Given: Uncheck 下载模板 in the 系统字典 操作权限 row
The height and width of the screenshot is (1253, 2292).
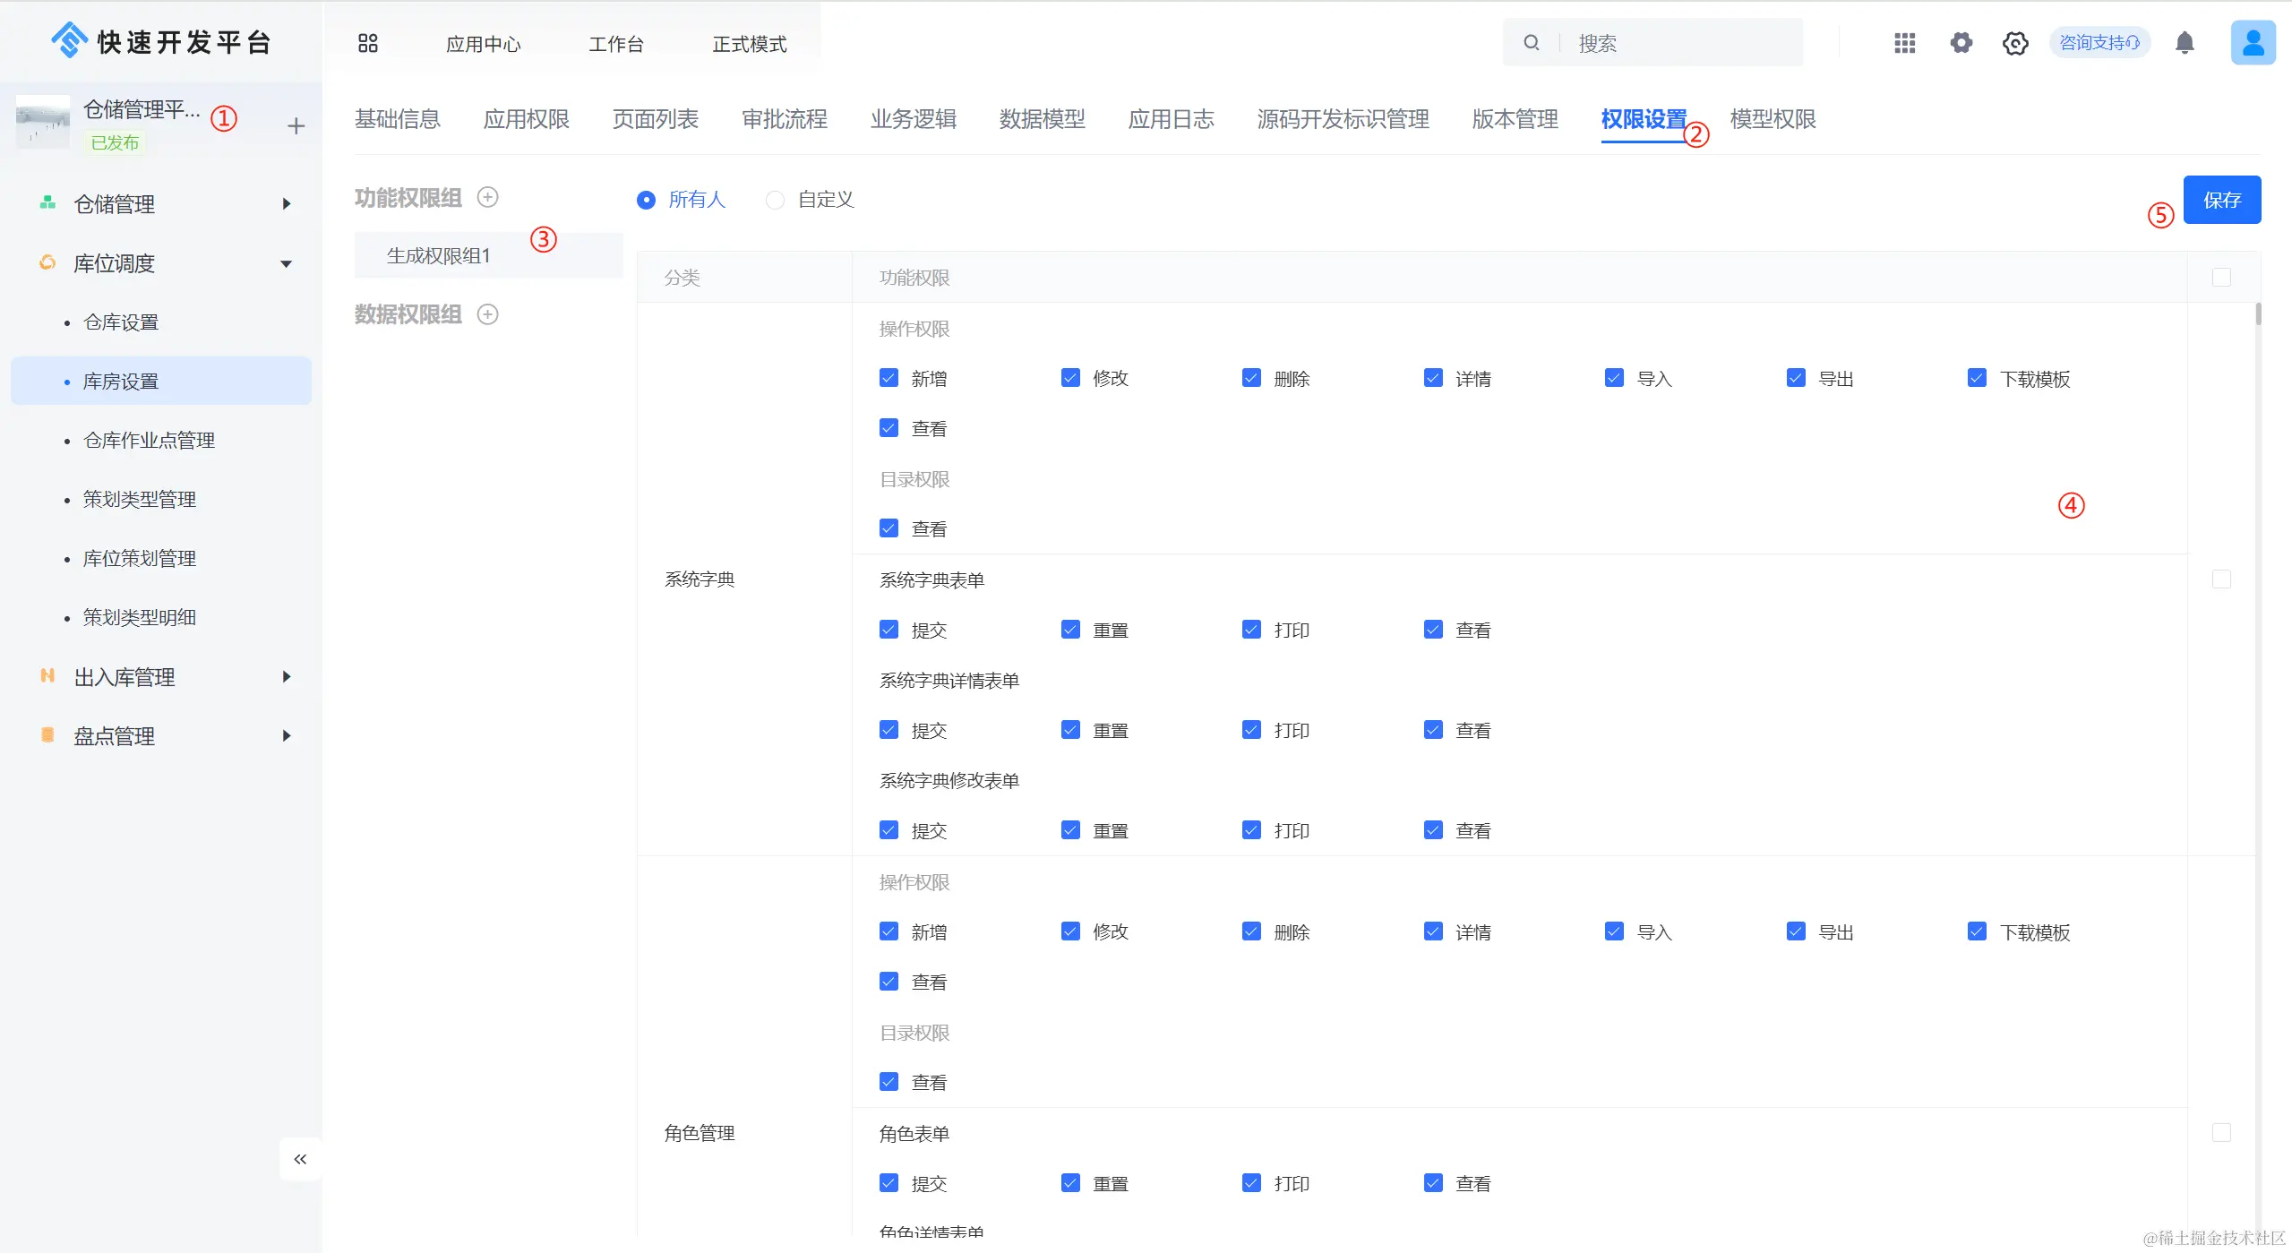Looking at the screenshot, I should (1977, 378).
